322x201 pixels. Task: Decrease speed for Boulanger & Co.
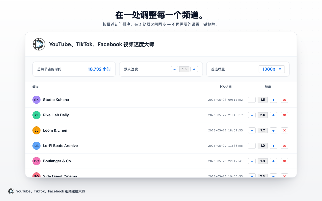pyautogui.click(x=252, y=161)
